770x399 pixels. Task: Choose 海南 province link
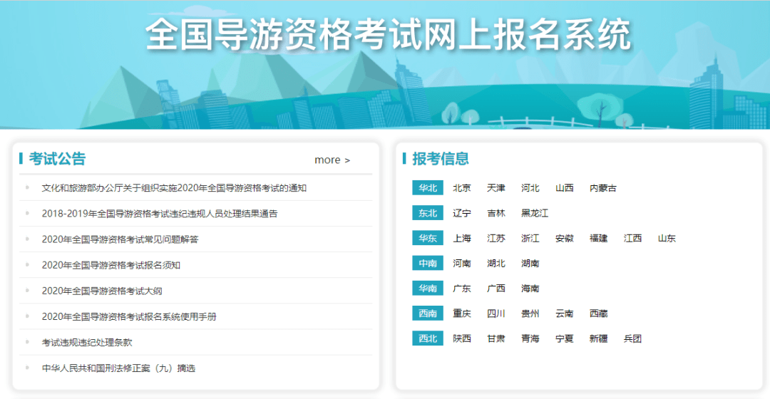click(530, 288)
